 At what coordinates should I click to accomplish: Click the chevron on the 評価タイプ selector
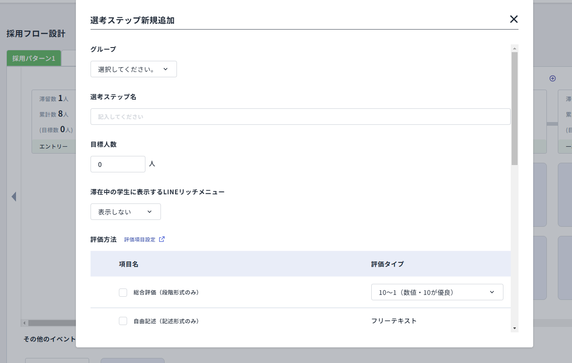492,292
